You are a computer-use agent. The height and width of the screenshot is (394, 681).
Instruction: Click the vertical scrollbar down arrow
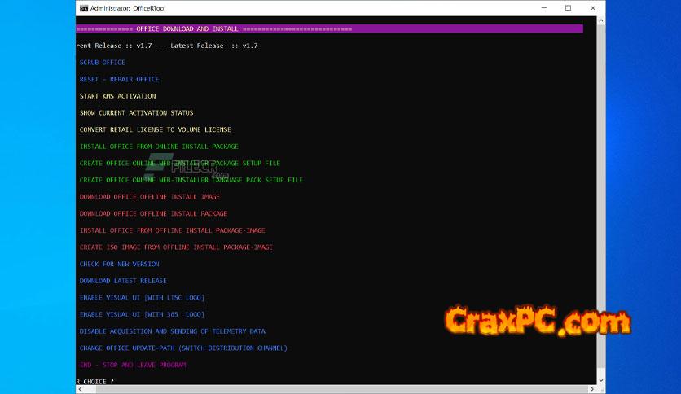(x=600, y=379)
